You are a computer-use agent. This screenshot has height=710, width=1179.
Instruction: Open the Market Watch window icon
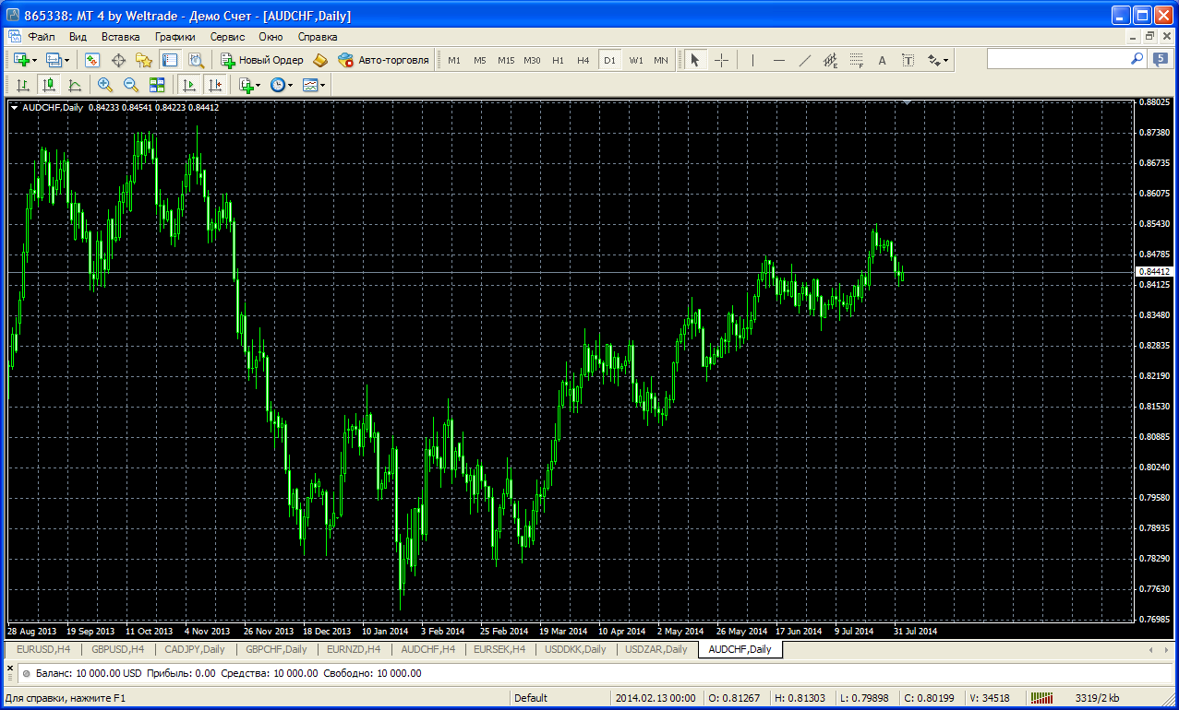(x=92, y=60)
